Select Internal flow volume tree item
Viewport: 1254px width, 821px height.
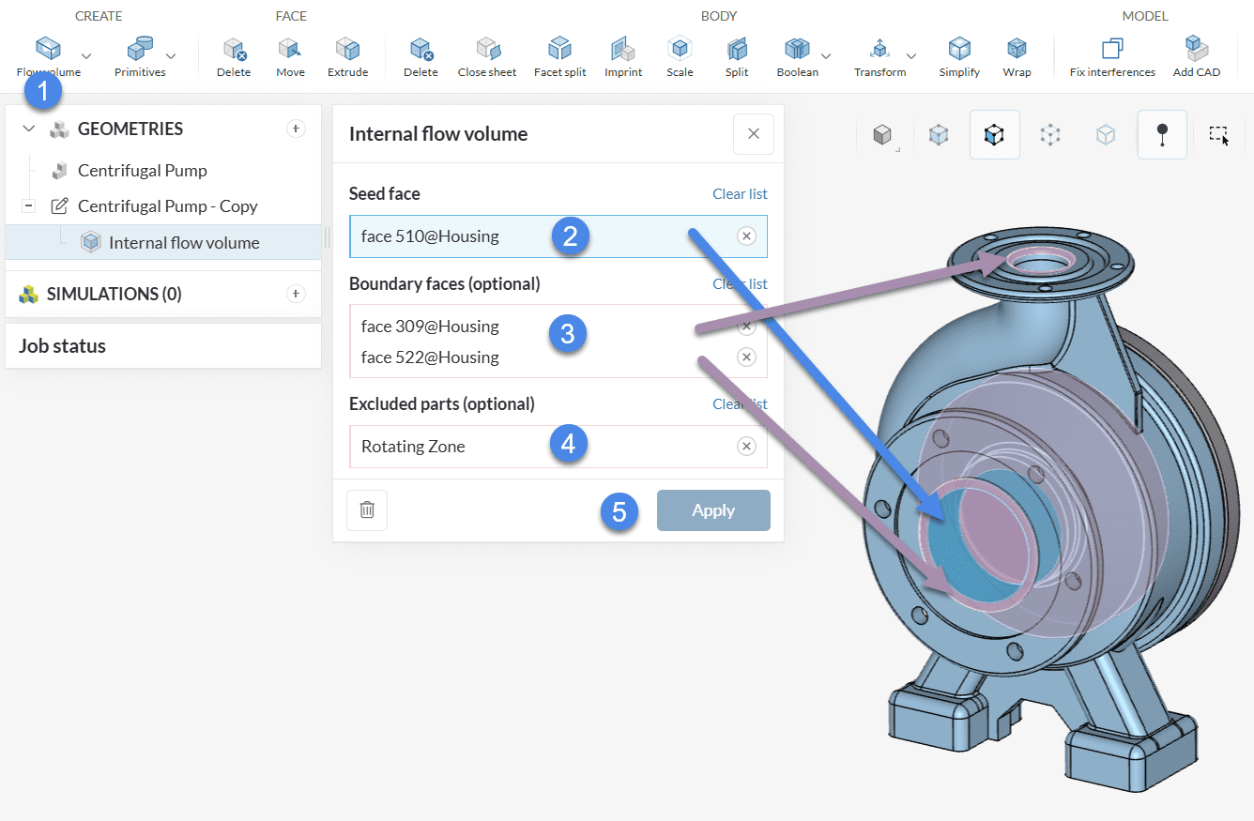184,243
